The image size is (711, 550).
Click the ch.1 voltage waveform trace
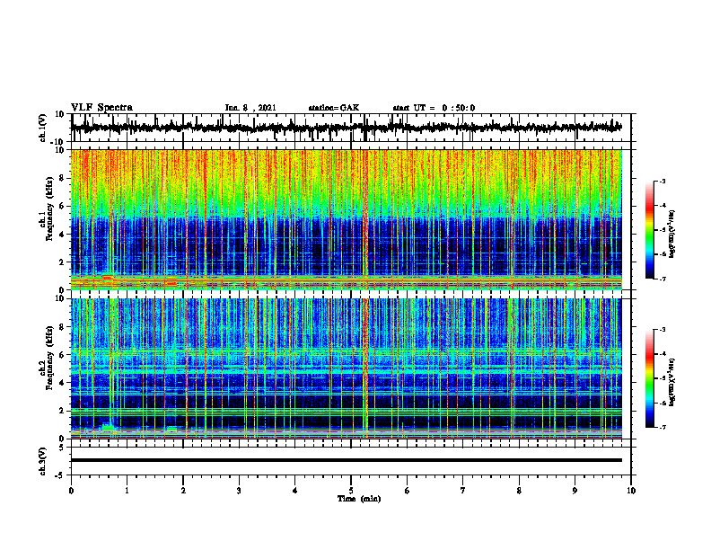coord(347,128)
